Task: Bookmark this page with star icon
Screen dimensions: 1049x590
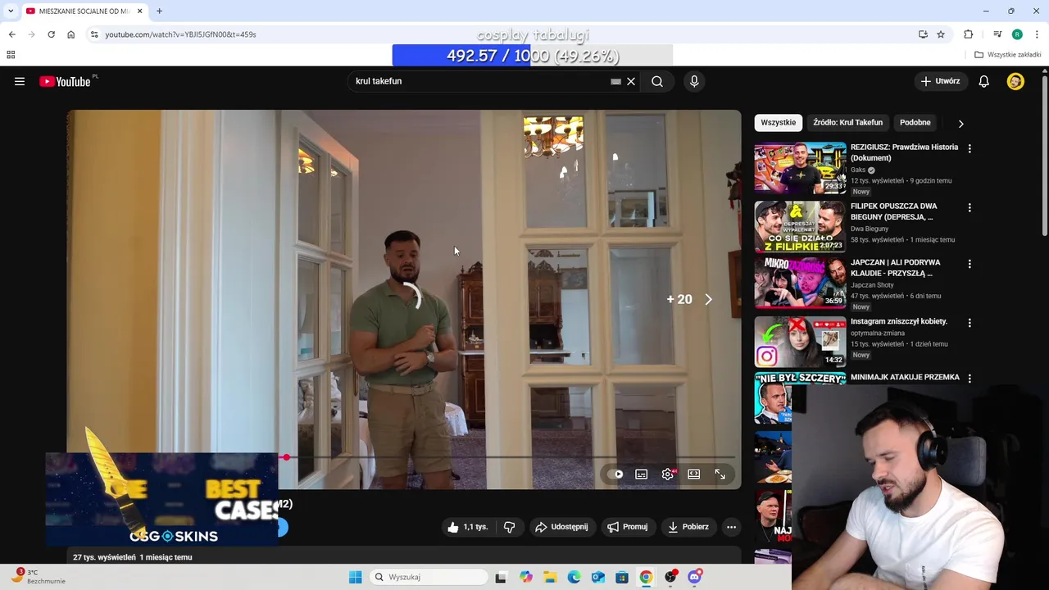Action: [x=941, y=34]
